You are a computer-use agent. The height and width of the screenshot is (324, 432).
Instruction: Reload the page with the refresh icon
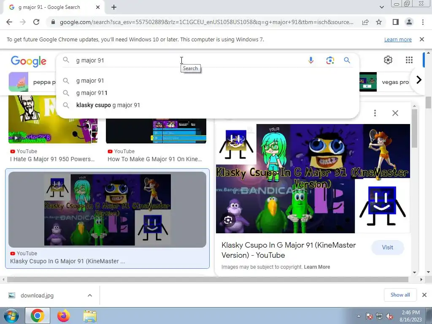(x=36, y=22)
